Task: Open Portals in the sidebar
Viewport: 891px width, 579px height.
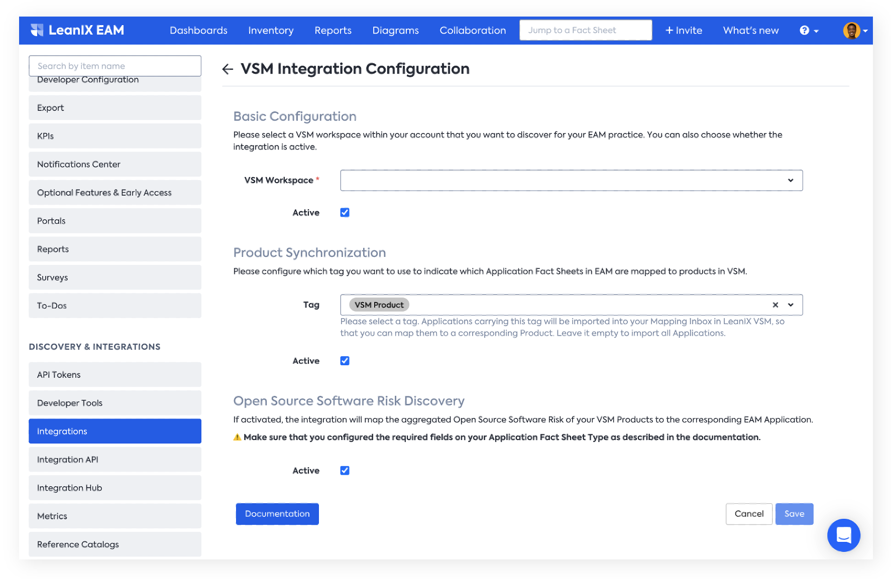Action: coord(115,220)
